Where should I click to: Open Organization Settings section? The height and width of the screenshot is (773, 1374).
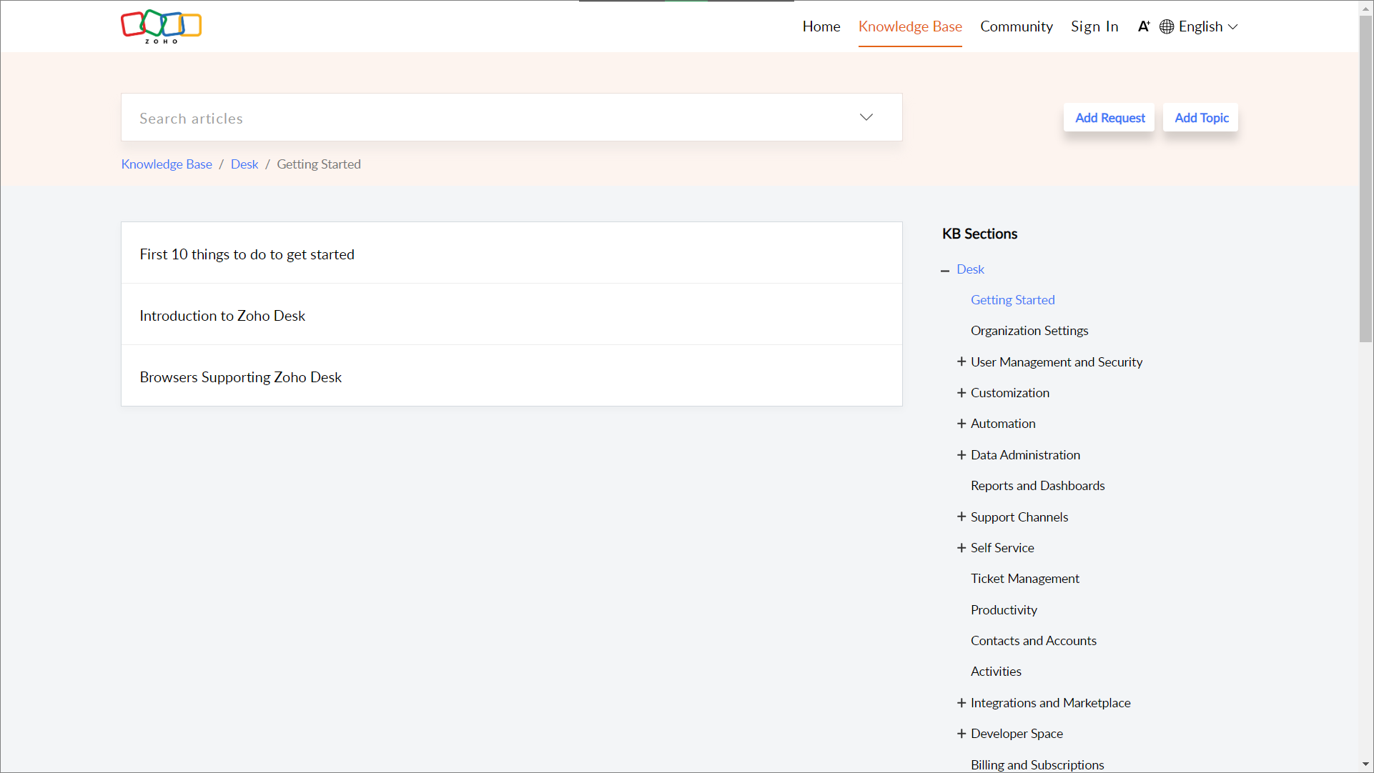pos(1029,331)
